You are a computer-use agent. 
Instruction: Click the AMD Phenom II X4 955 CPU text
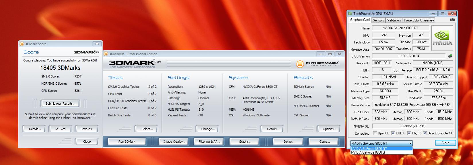pyautogui.click(x=261, y=100)
